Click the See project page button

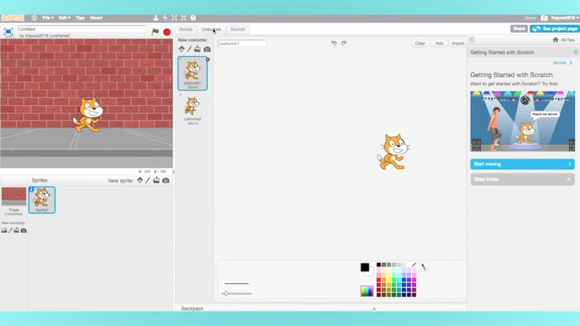click(x=555, y=29)
